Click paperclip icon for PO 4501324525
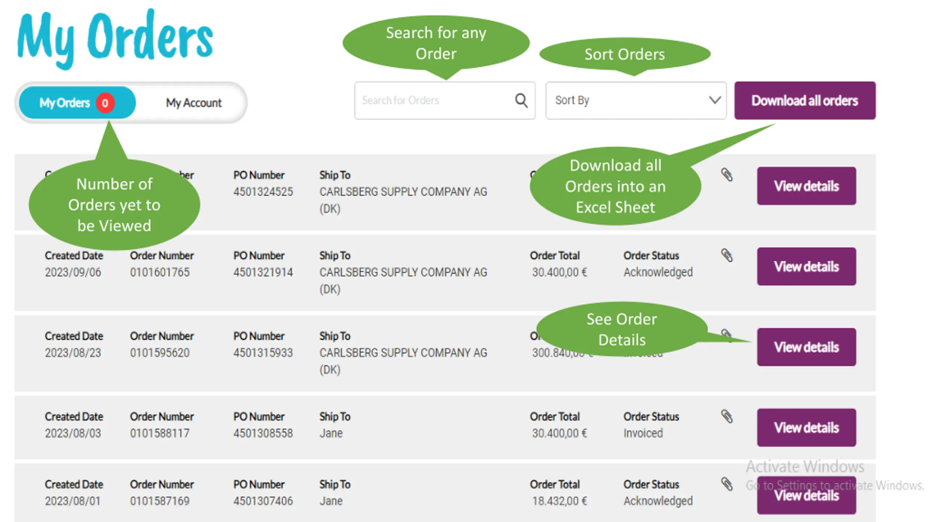 [726, 175]
